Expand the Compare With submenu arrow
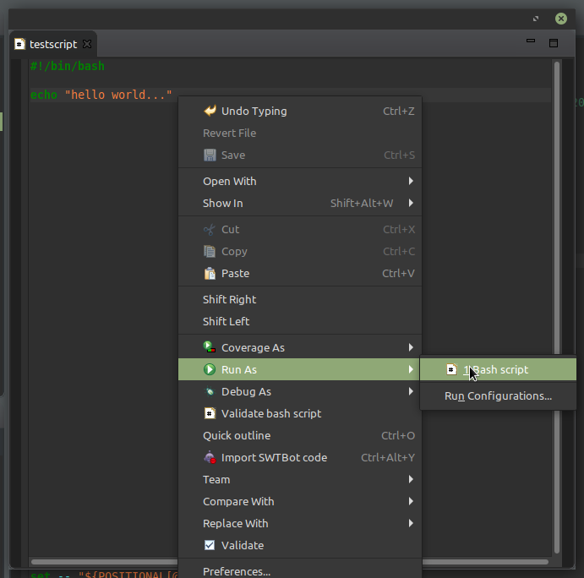The width and height of the screenshot is (584, 578). point(411,501)
